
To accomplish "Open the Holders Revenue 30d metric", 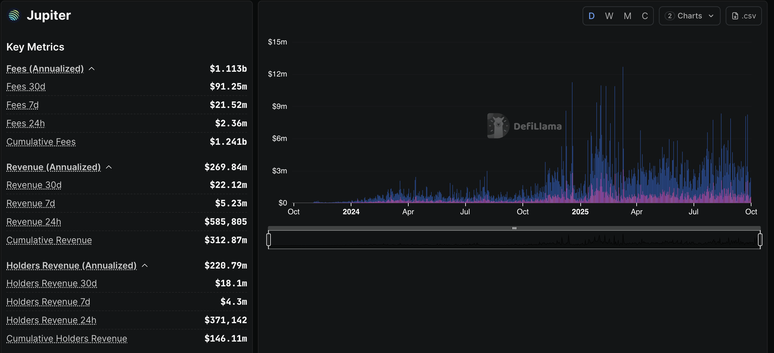I will pos(52,283).
